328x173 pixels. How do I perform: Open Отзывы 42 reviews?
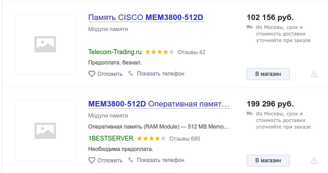191,52
